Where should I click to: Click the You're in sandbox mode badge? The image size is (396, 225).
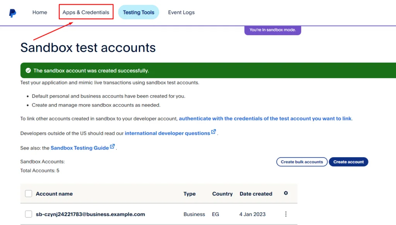(x=273, y=30)
